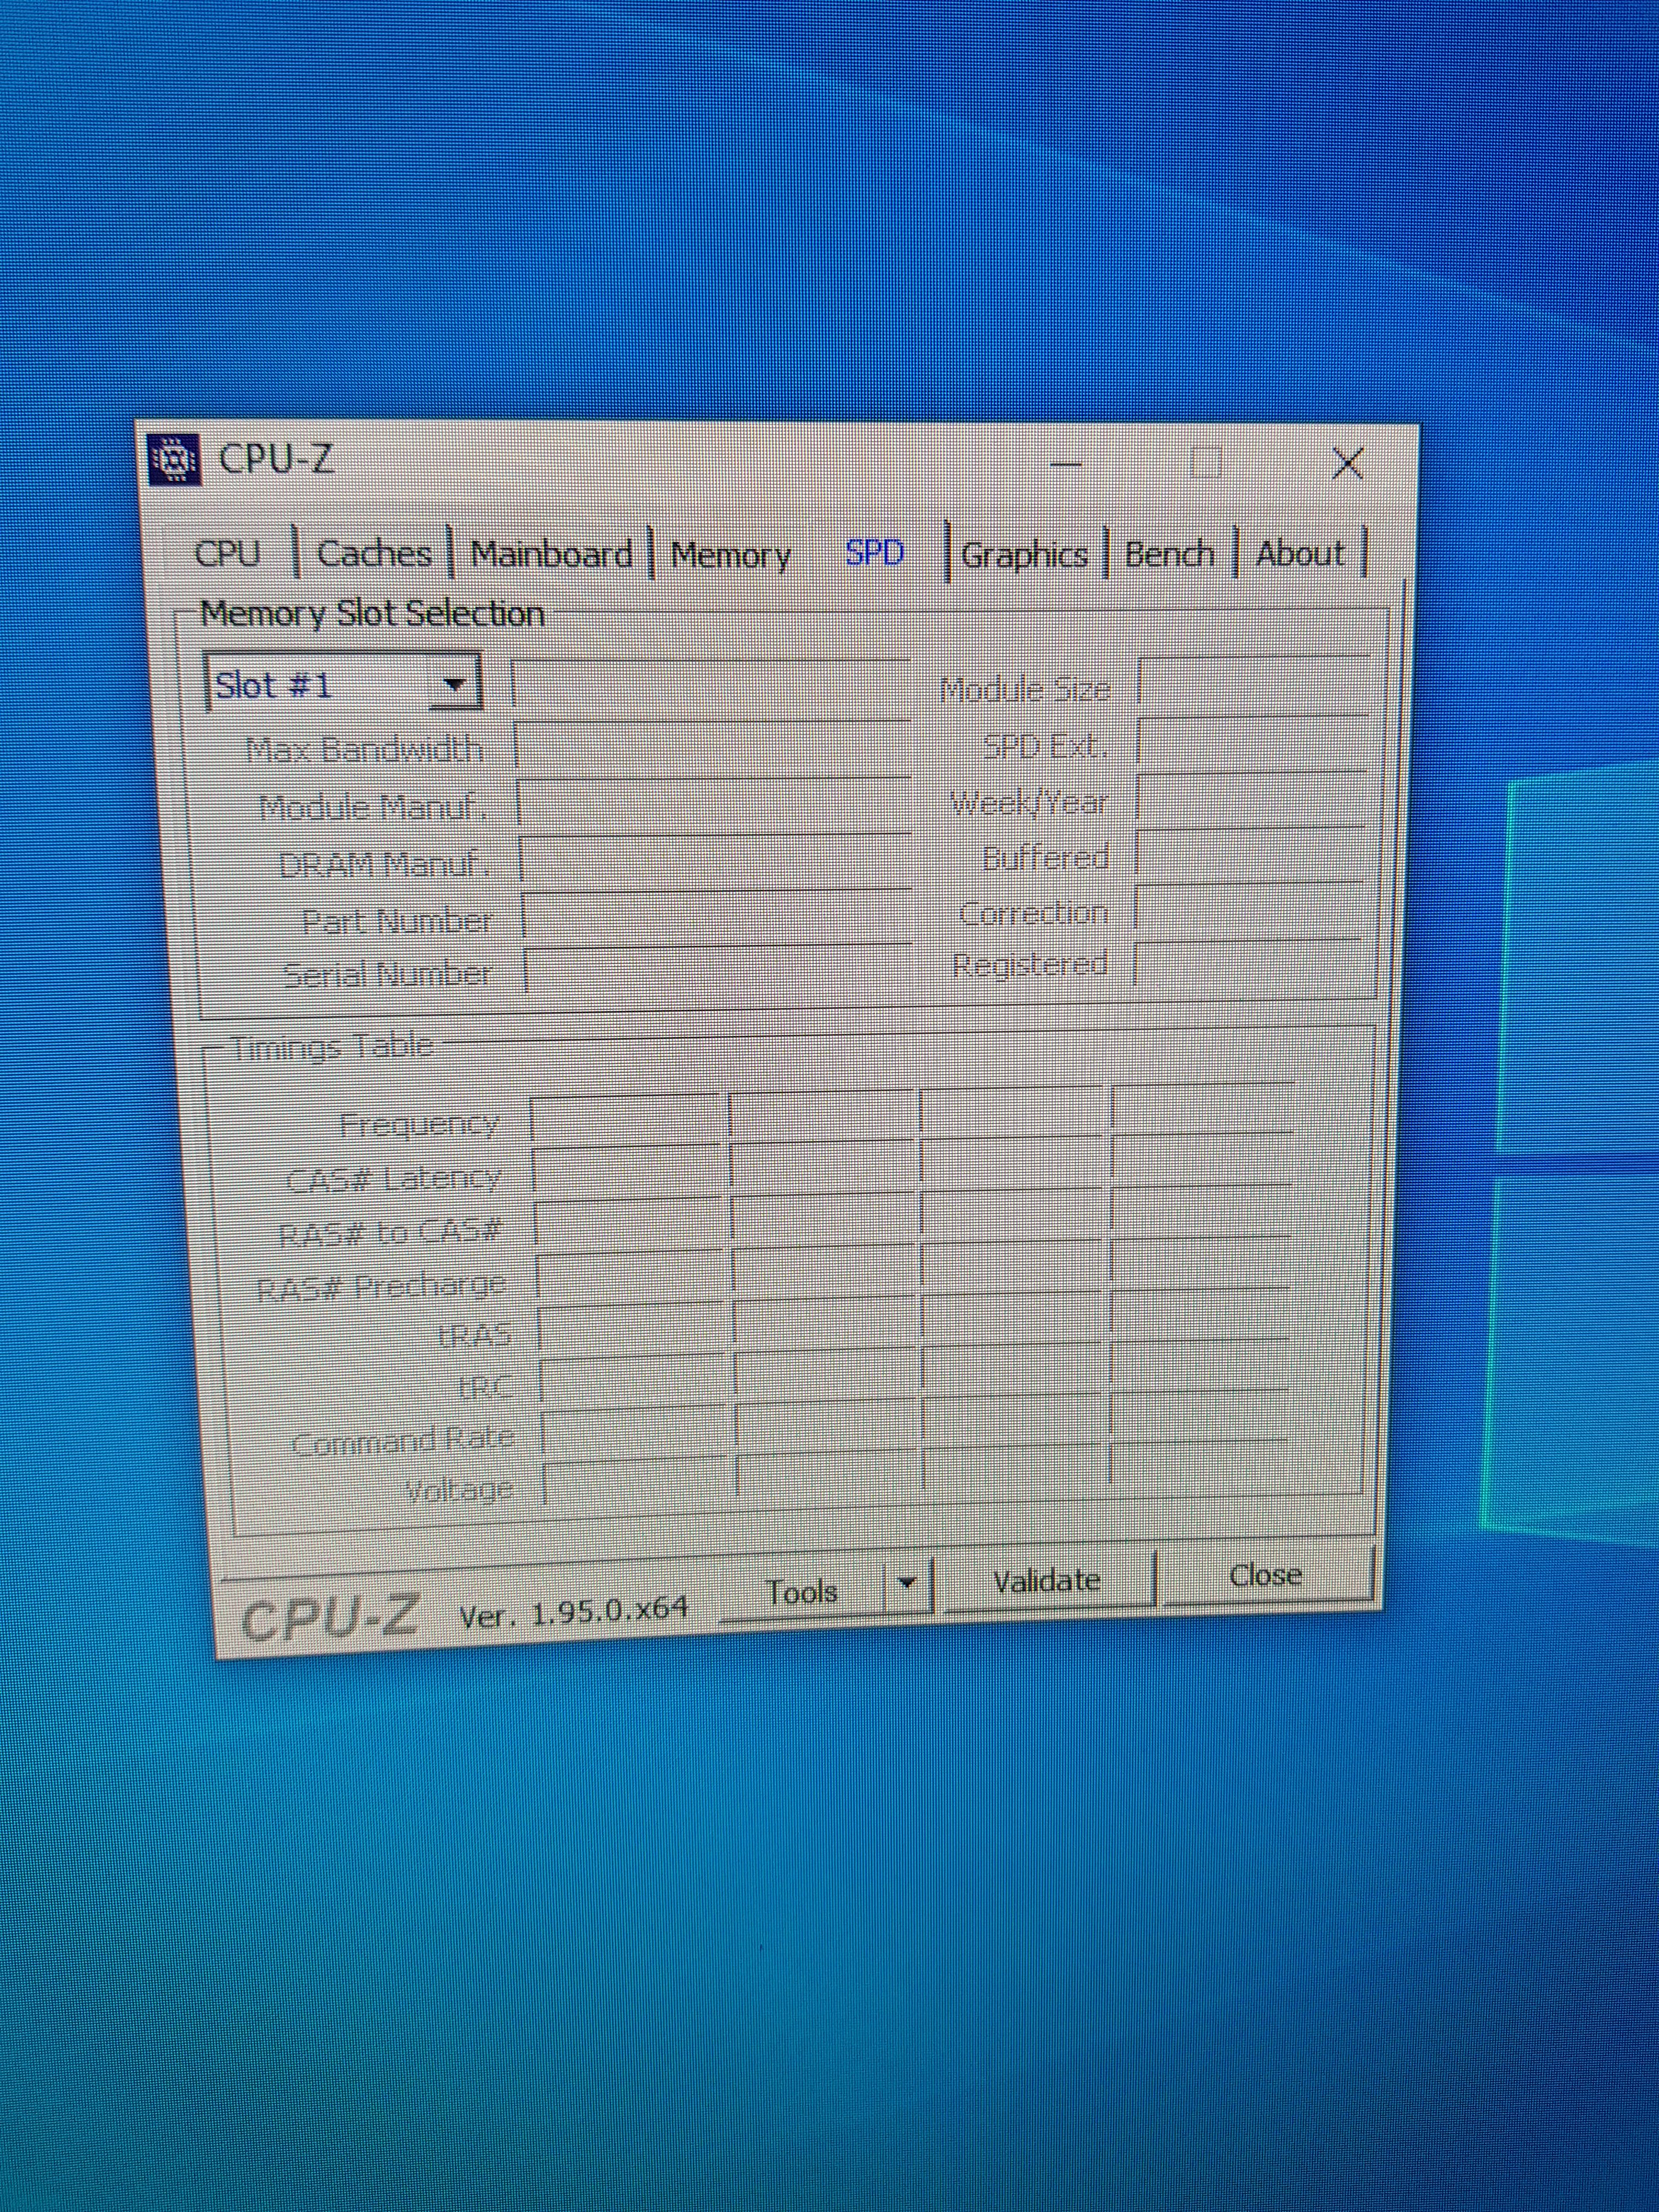Click the Module Size field

pyautogui.click(x=1253, y=687)
